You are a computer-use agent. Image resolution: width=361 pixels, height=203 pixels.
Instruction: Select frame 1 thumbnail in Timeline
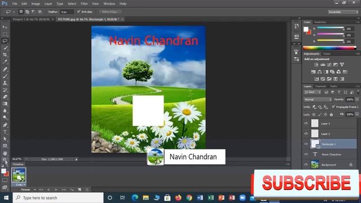click(19, 175)
